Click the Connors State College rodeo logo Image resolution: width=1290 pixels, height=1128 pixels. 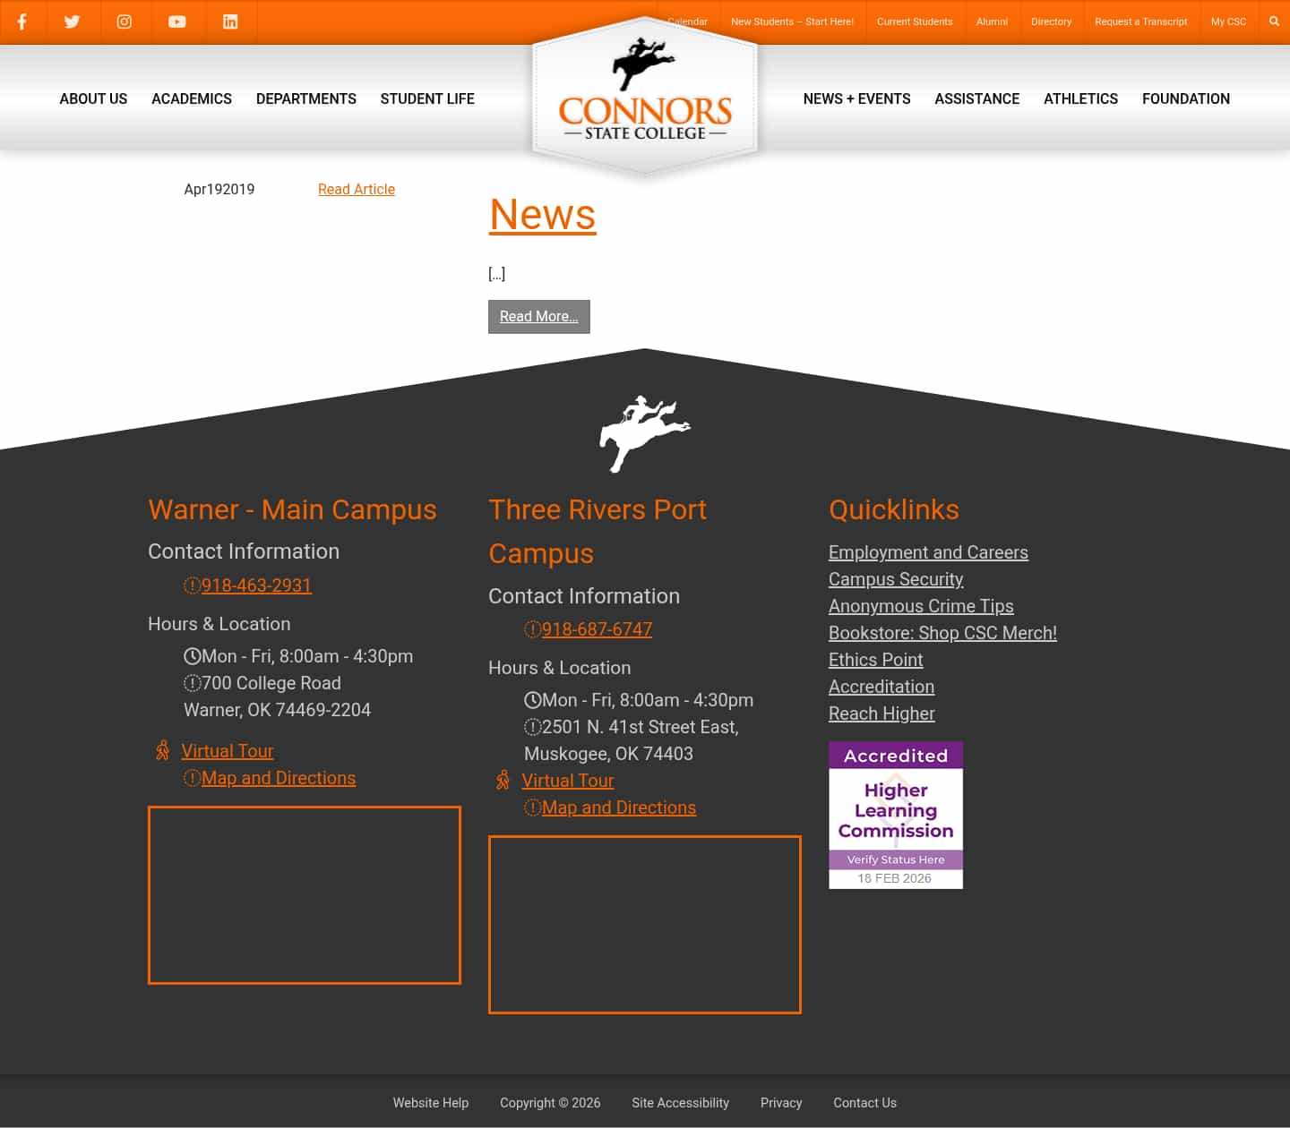644,98
